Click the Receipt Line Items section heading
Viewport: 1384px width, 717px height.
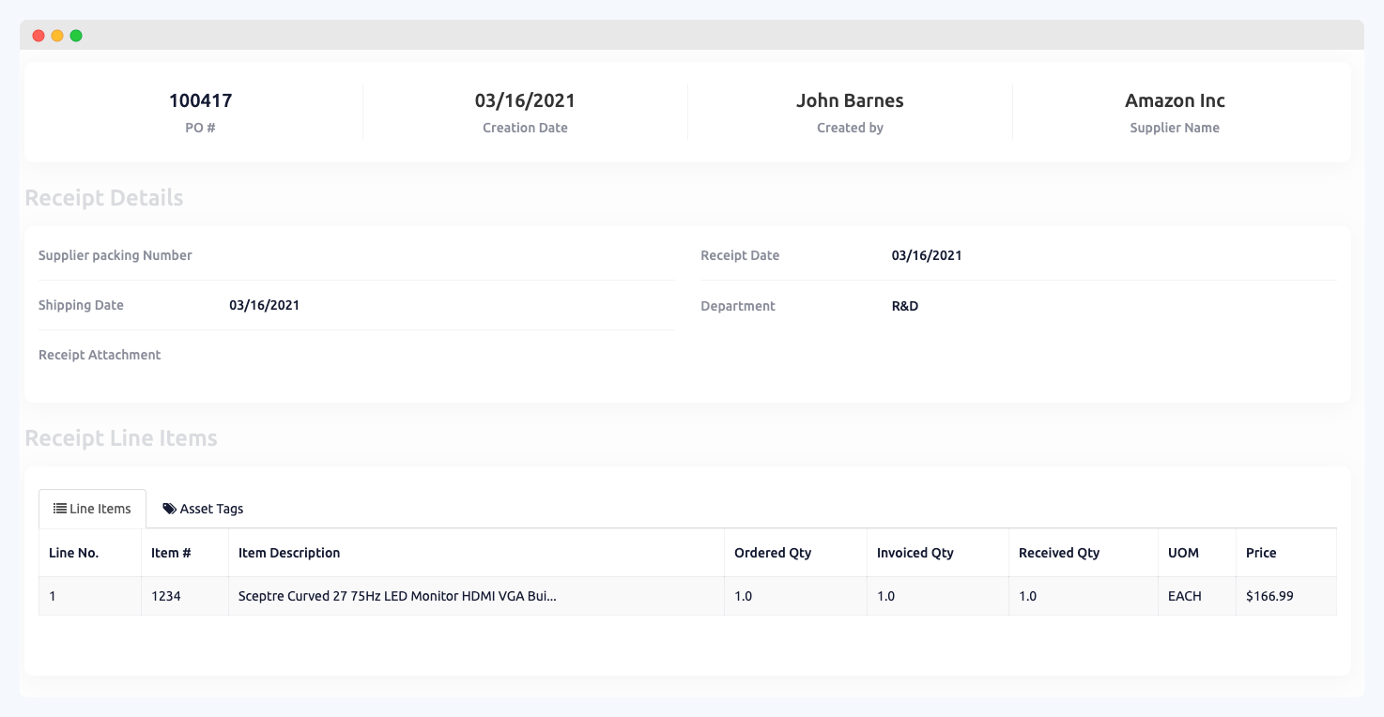tap(122, 438)
